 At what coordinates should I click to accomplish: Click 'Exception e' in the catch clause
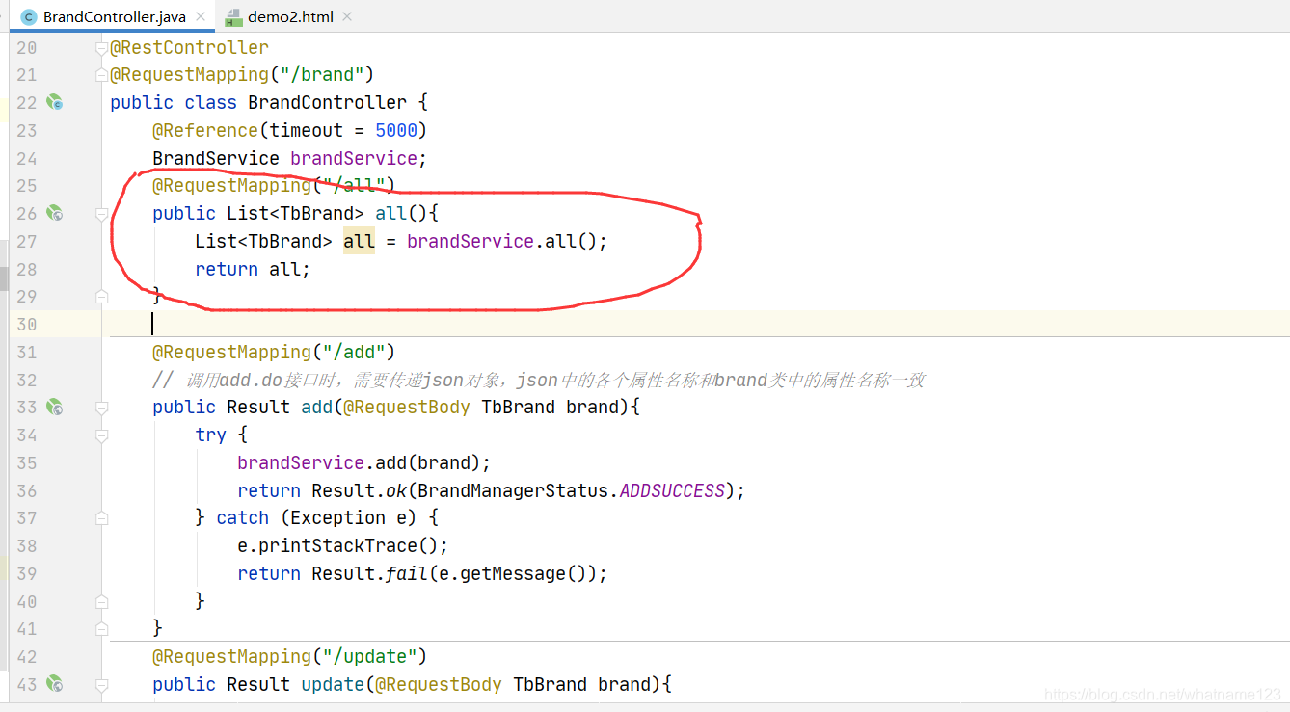coord(349,517)
